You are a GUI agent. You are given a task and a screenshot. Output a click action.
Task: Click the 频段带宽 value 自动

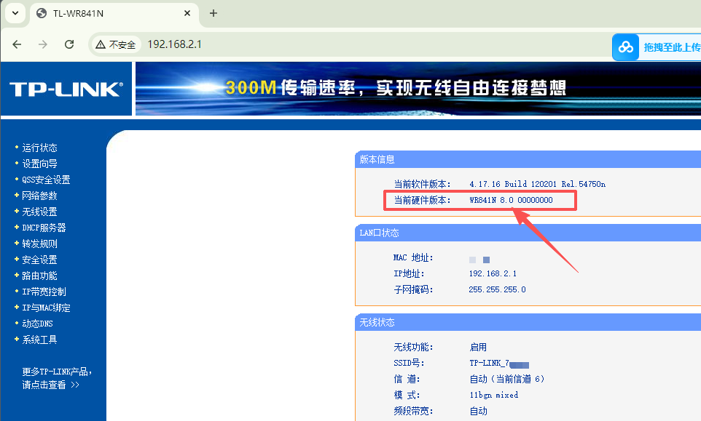coord(478,411)
